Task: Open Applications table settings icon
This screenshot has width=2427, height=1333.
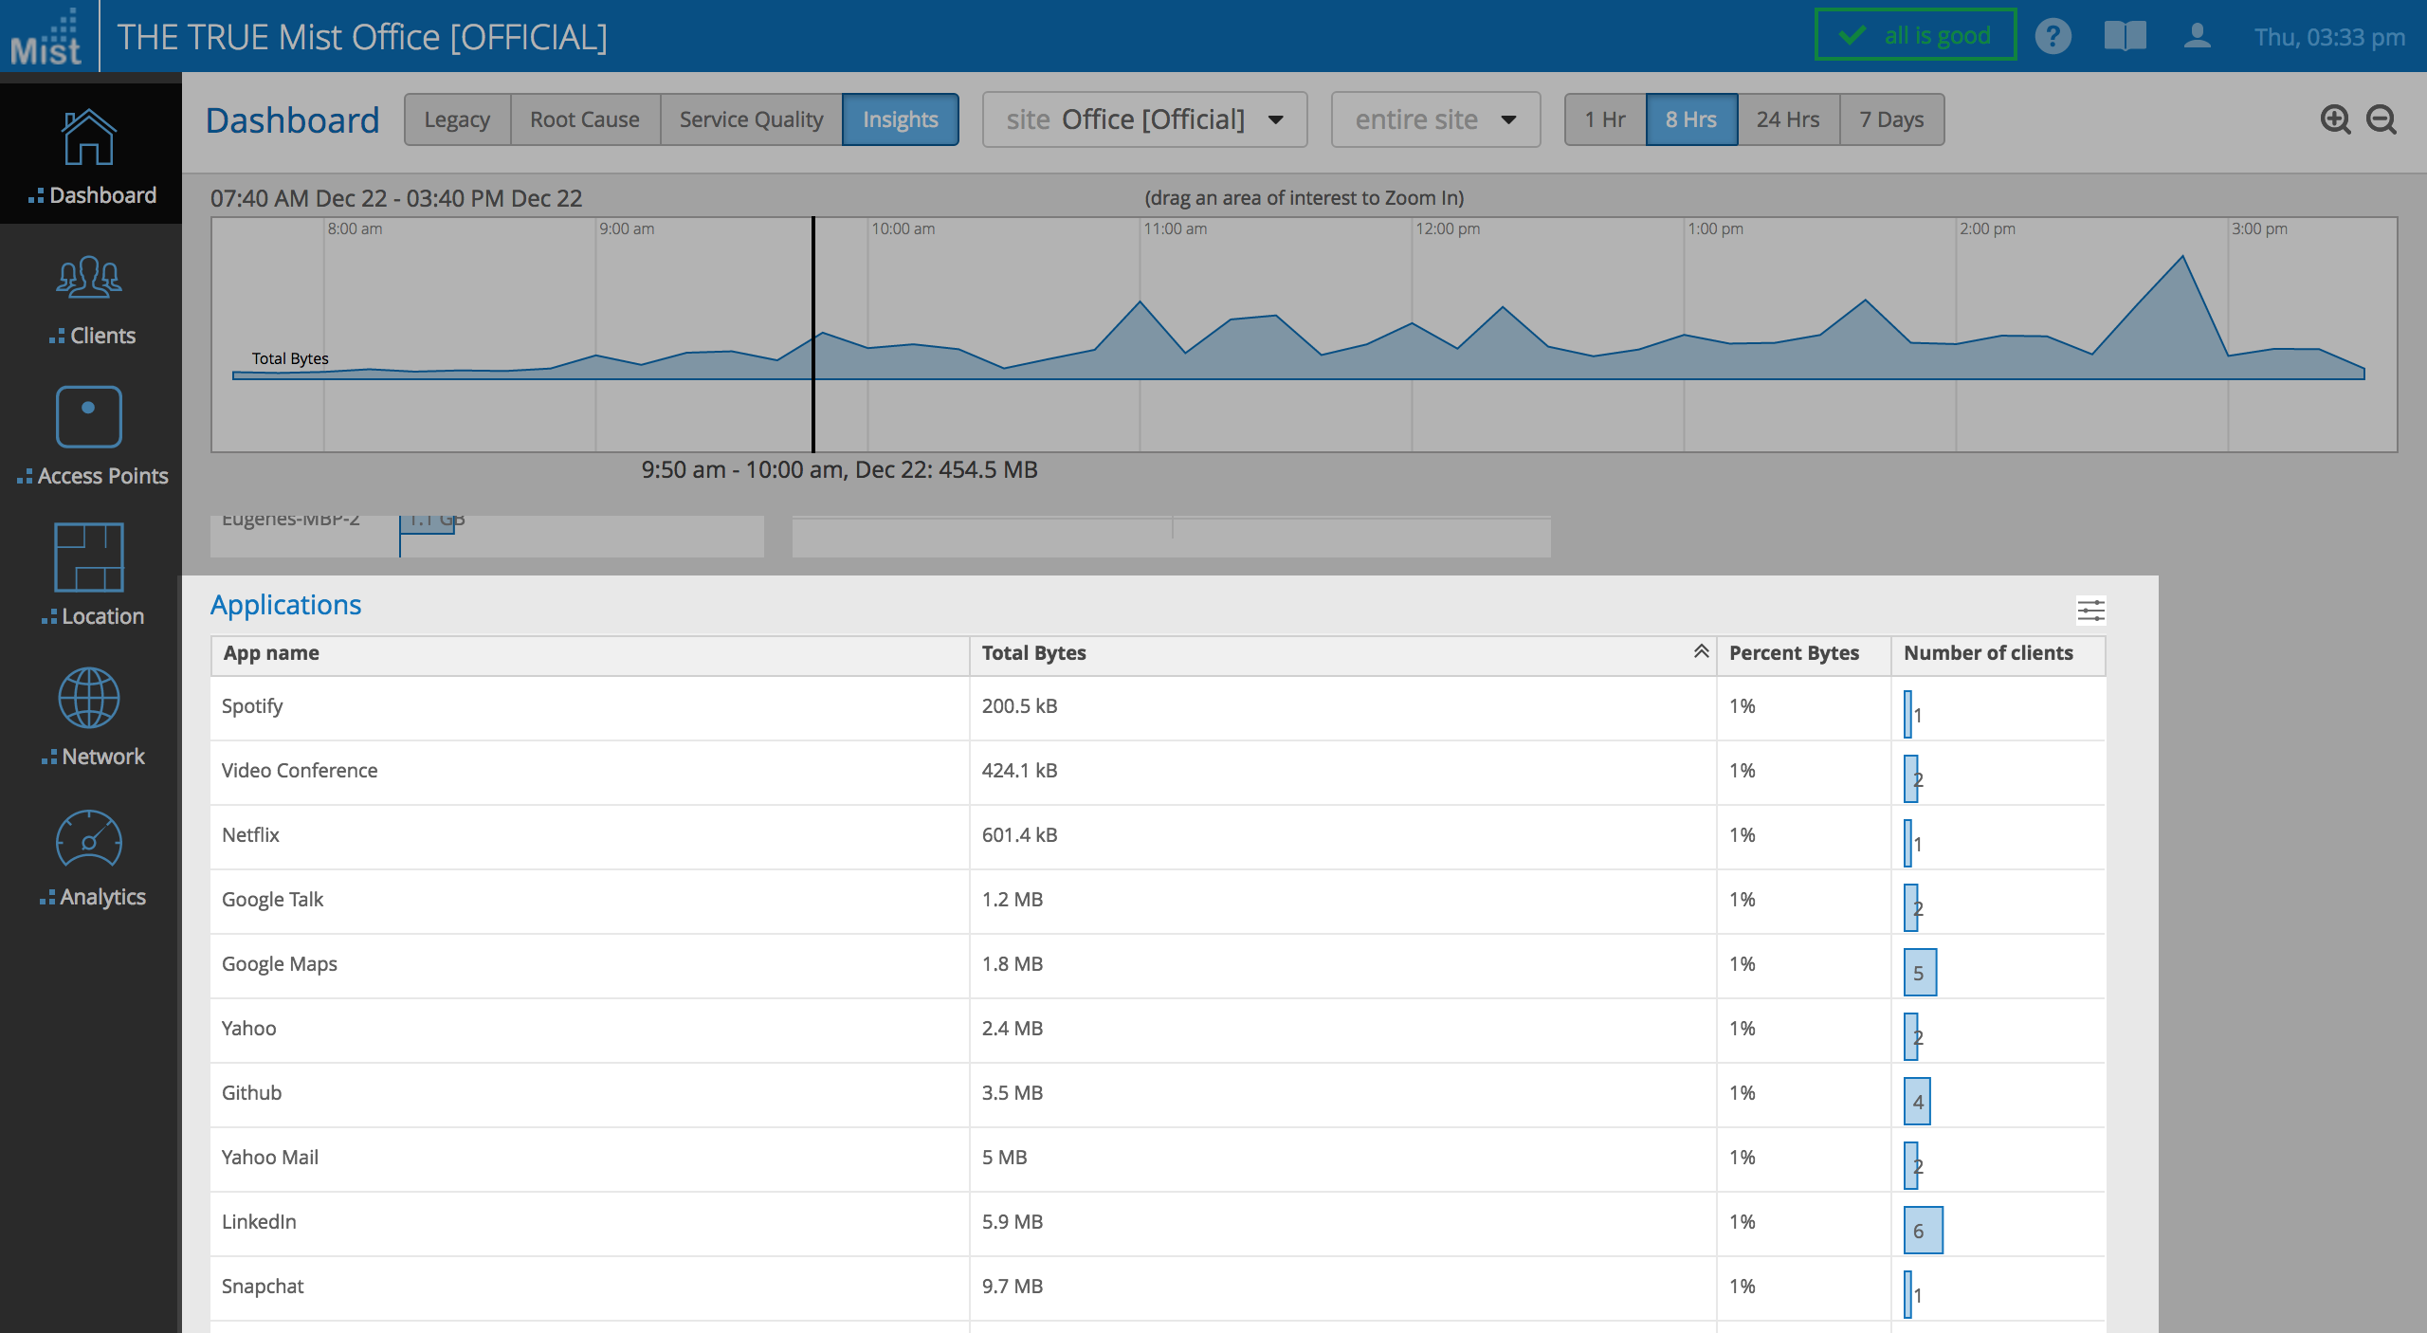Action: [x=2090, y=611]
